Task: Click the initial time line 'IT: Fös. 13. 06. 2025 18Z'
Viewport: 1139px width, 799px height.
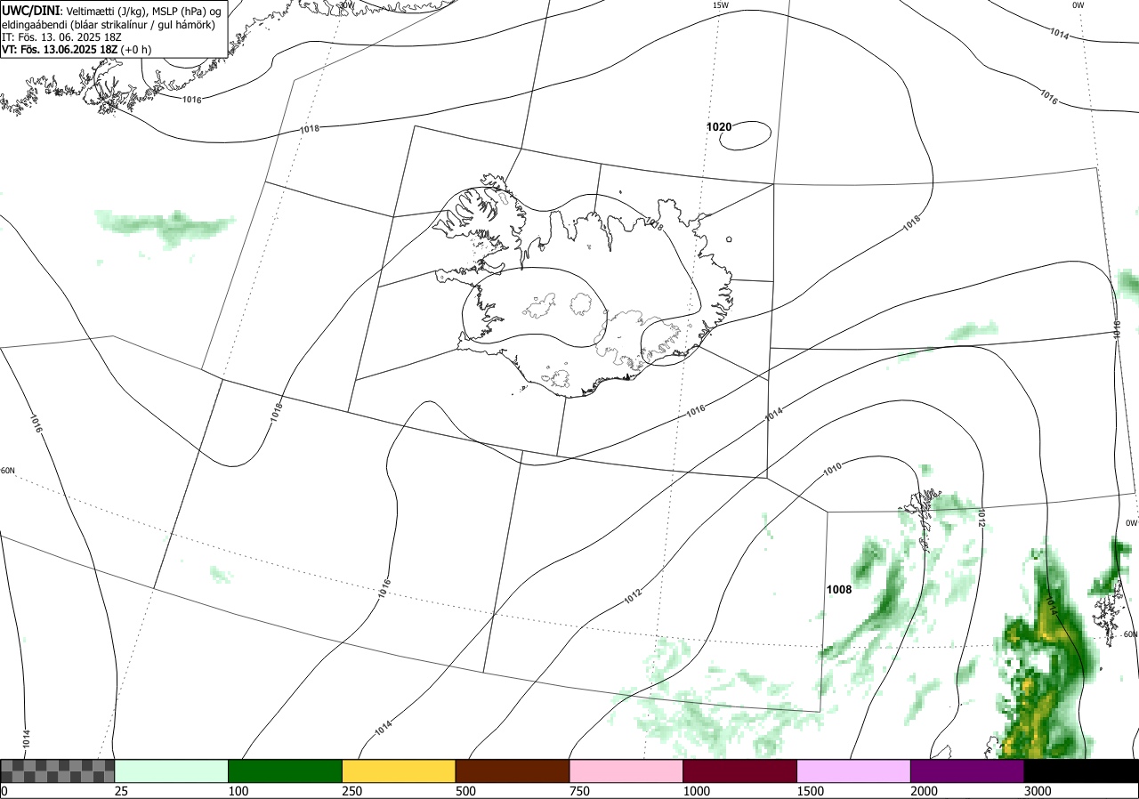Action: tap(61, 37)
